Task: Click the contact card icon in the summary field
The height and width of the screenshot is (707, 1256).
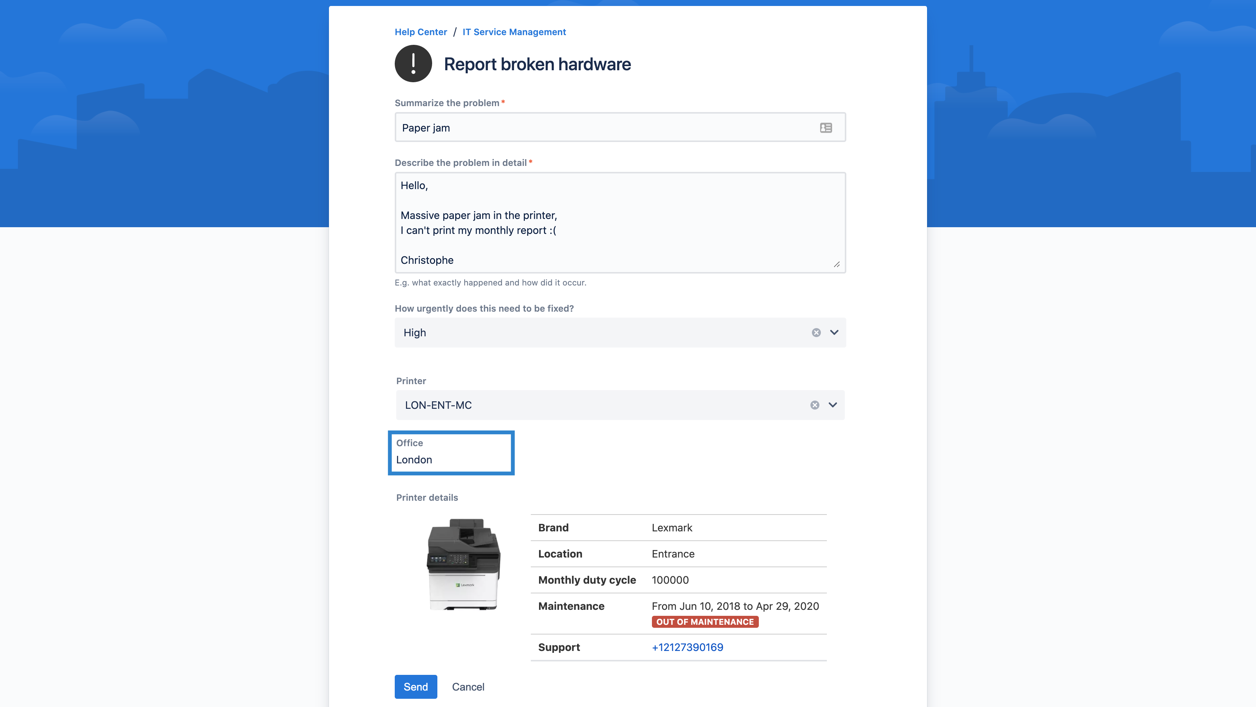Action: click(826, 127)
